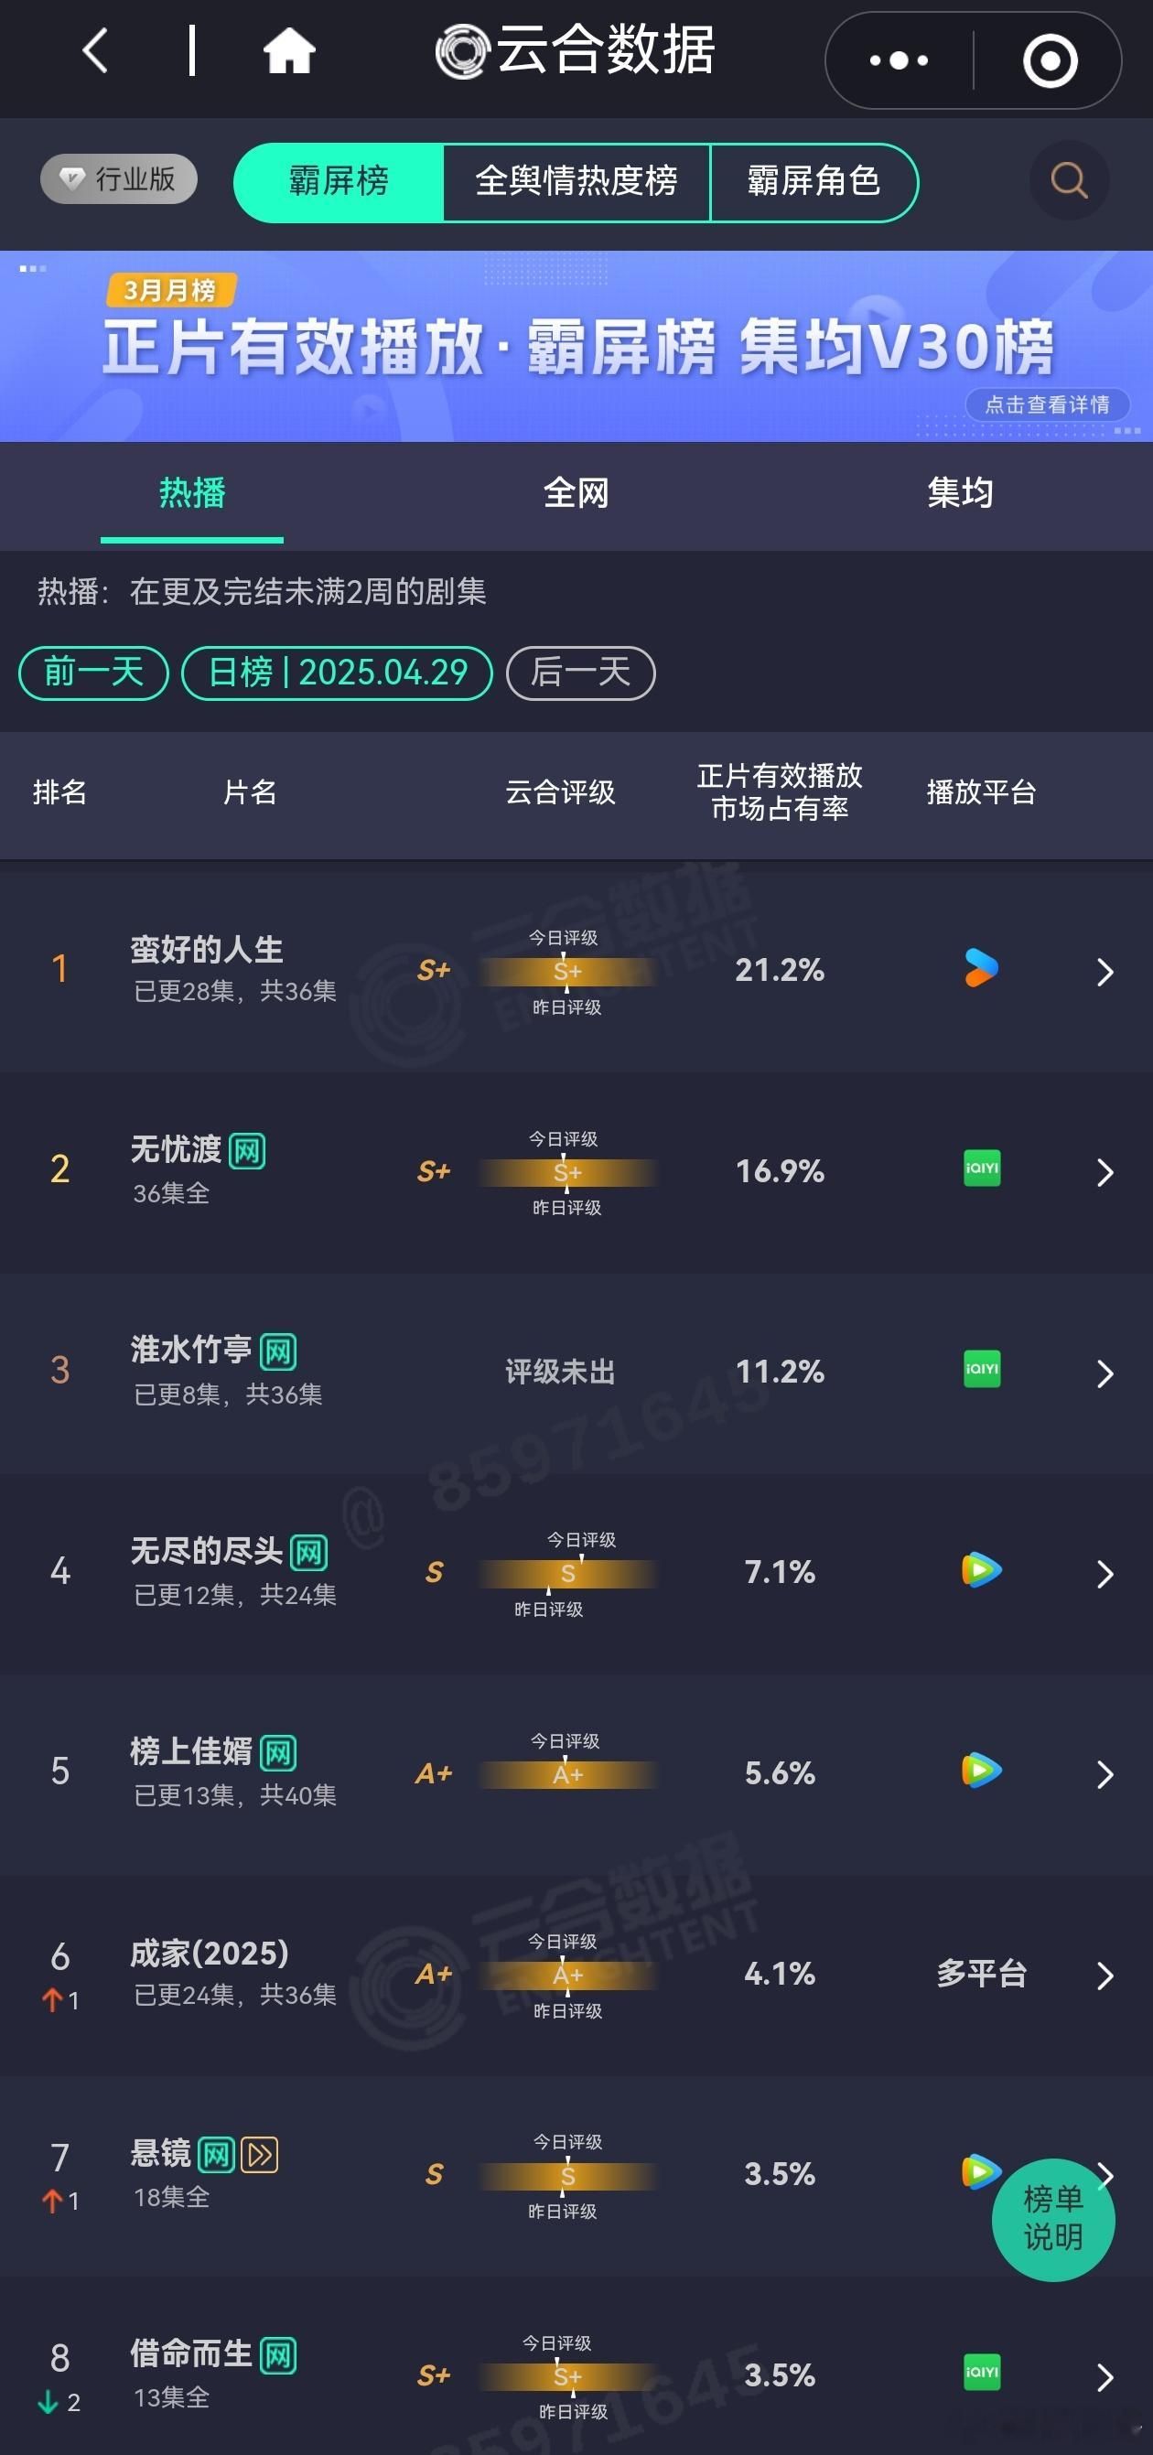The height and width of the screenshot is (2455, 1153).
Task: Open the search magnifier icon
Action: click(1069, 180)
